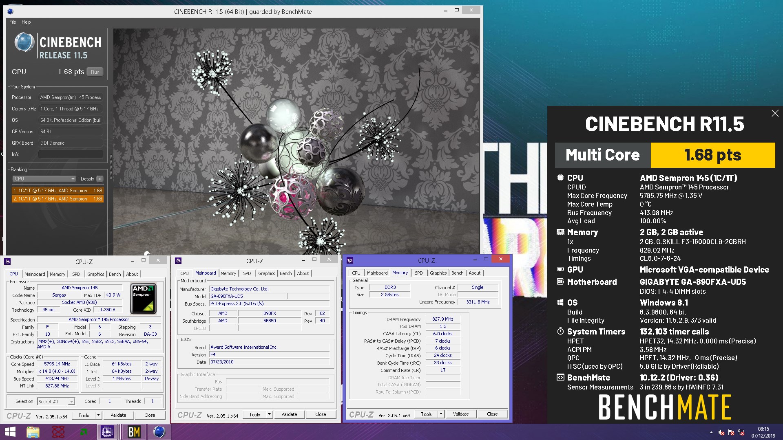
Task: Open SPD tab in CPU-Z Memory window
Action: pos(419,273)
